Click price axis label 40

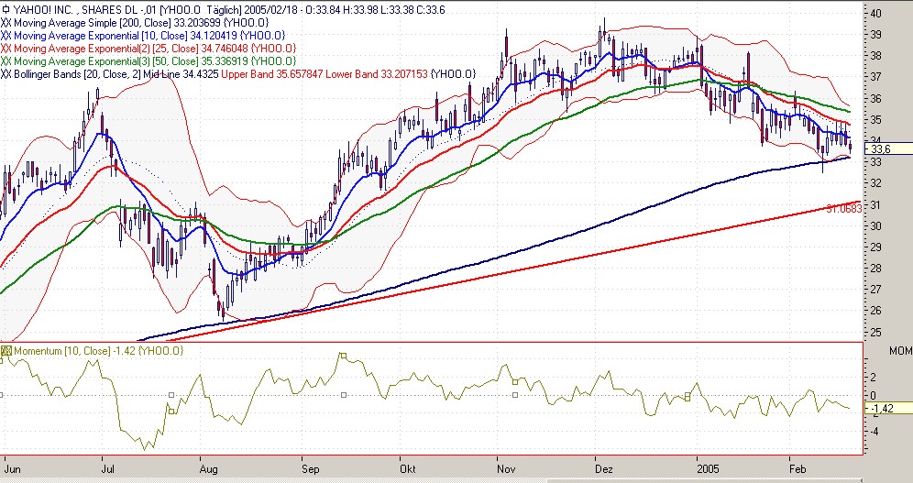(x=876, y=13)
